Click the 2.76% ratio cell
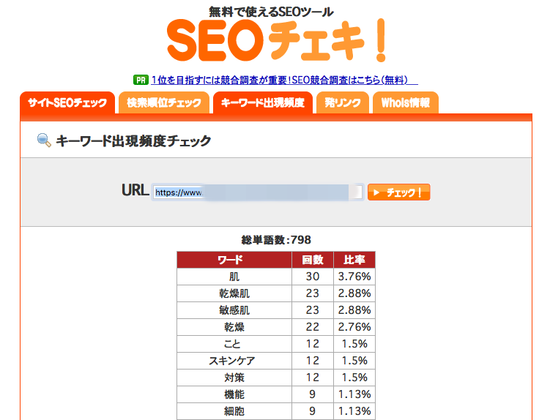Viewport: 550px width, 420px height. pyautogui.click(x=354, y=327)
